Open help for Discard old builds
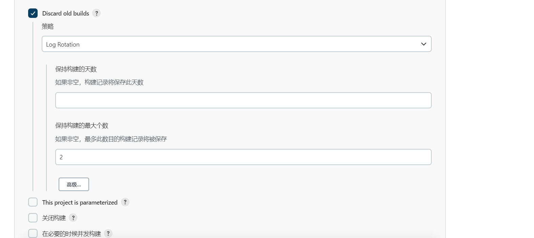Image resolution: width=534 pixels, height=238 pixels. click(x=97, y=13)
